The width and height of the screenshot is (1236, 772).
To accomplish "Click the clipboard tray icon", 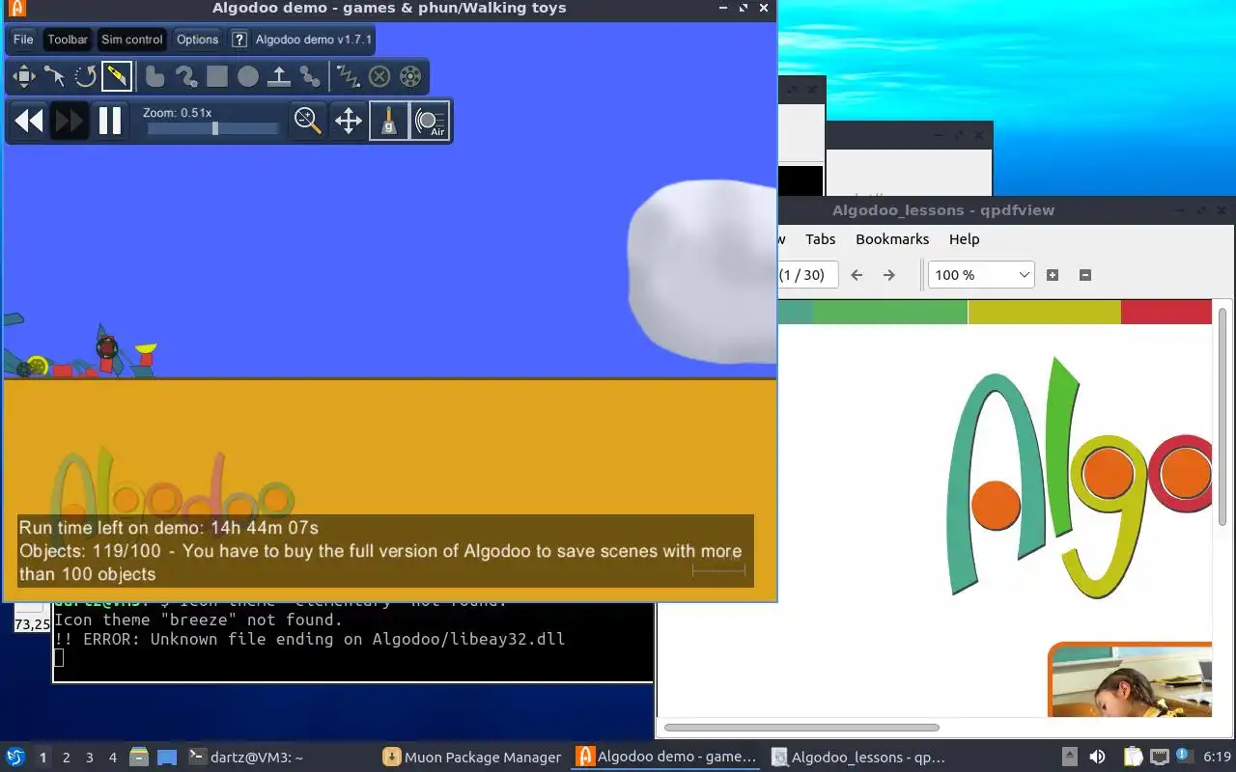I will pos(1133,757).
